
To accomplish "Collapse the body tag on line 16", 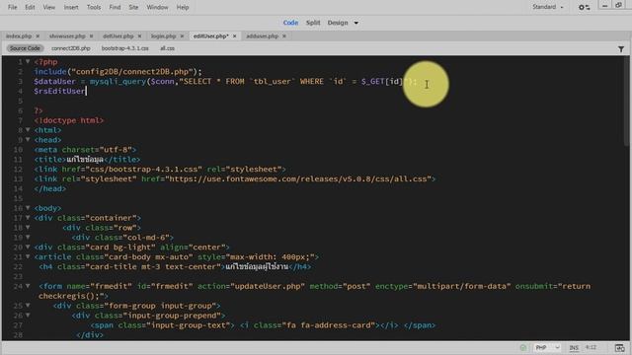I will point(28,208).
